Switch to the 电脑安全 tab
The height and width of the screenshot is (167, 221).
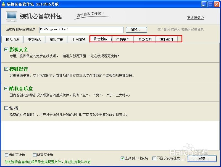click(123, 39)
